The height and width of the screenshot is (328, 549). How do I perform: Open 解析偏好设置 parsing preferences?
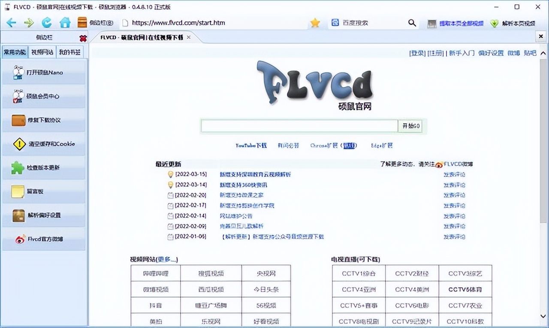[x=43, y=215]
